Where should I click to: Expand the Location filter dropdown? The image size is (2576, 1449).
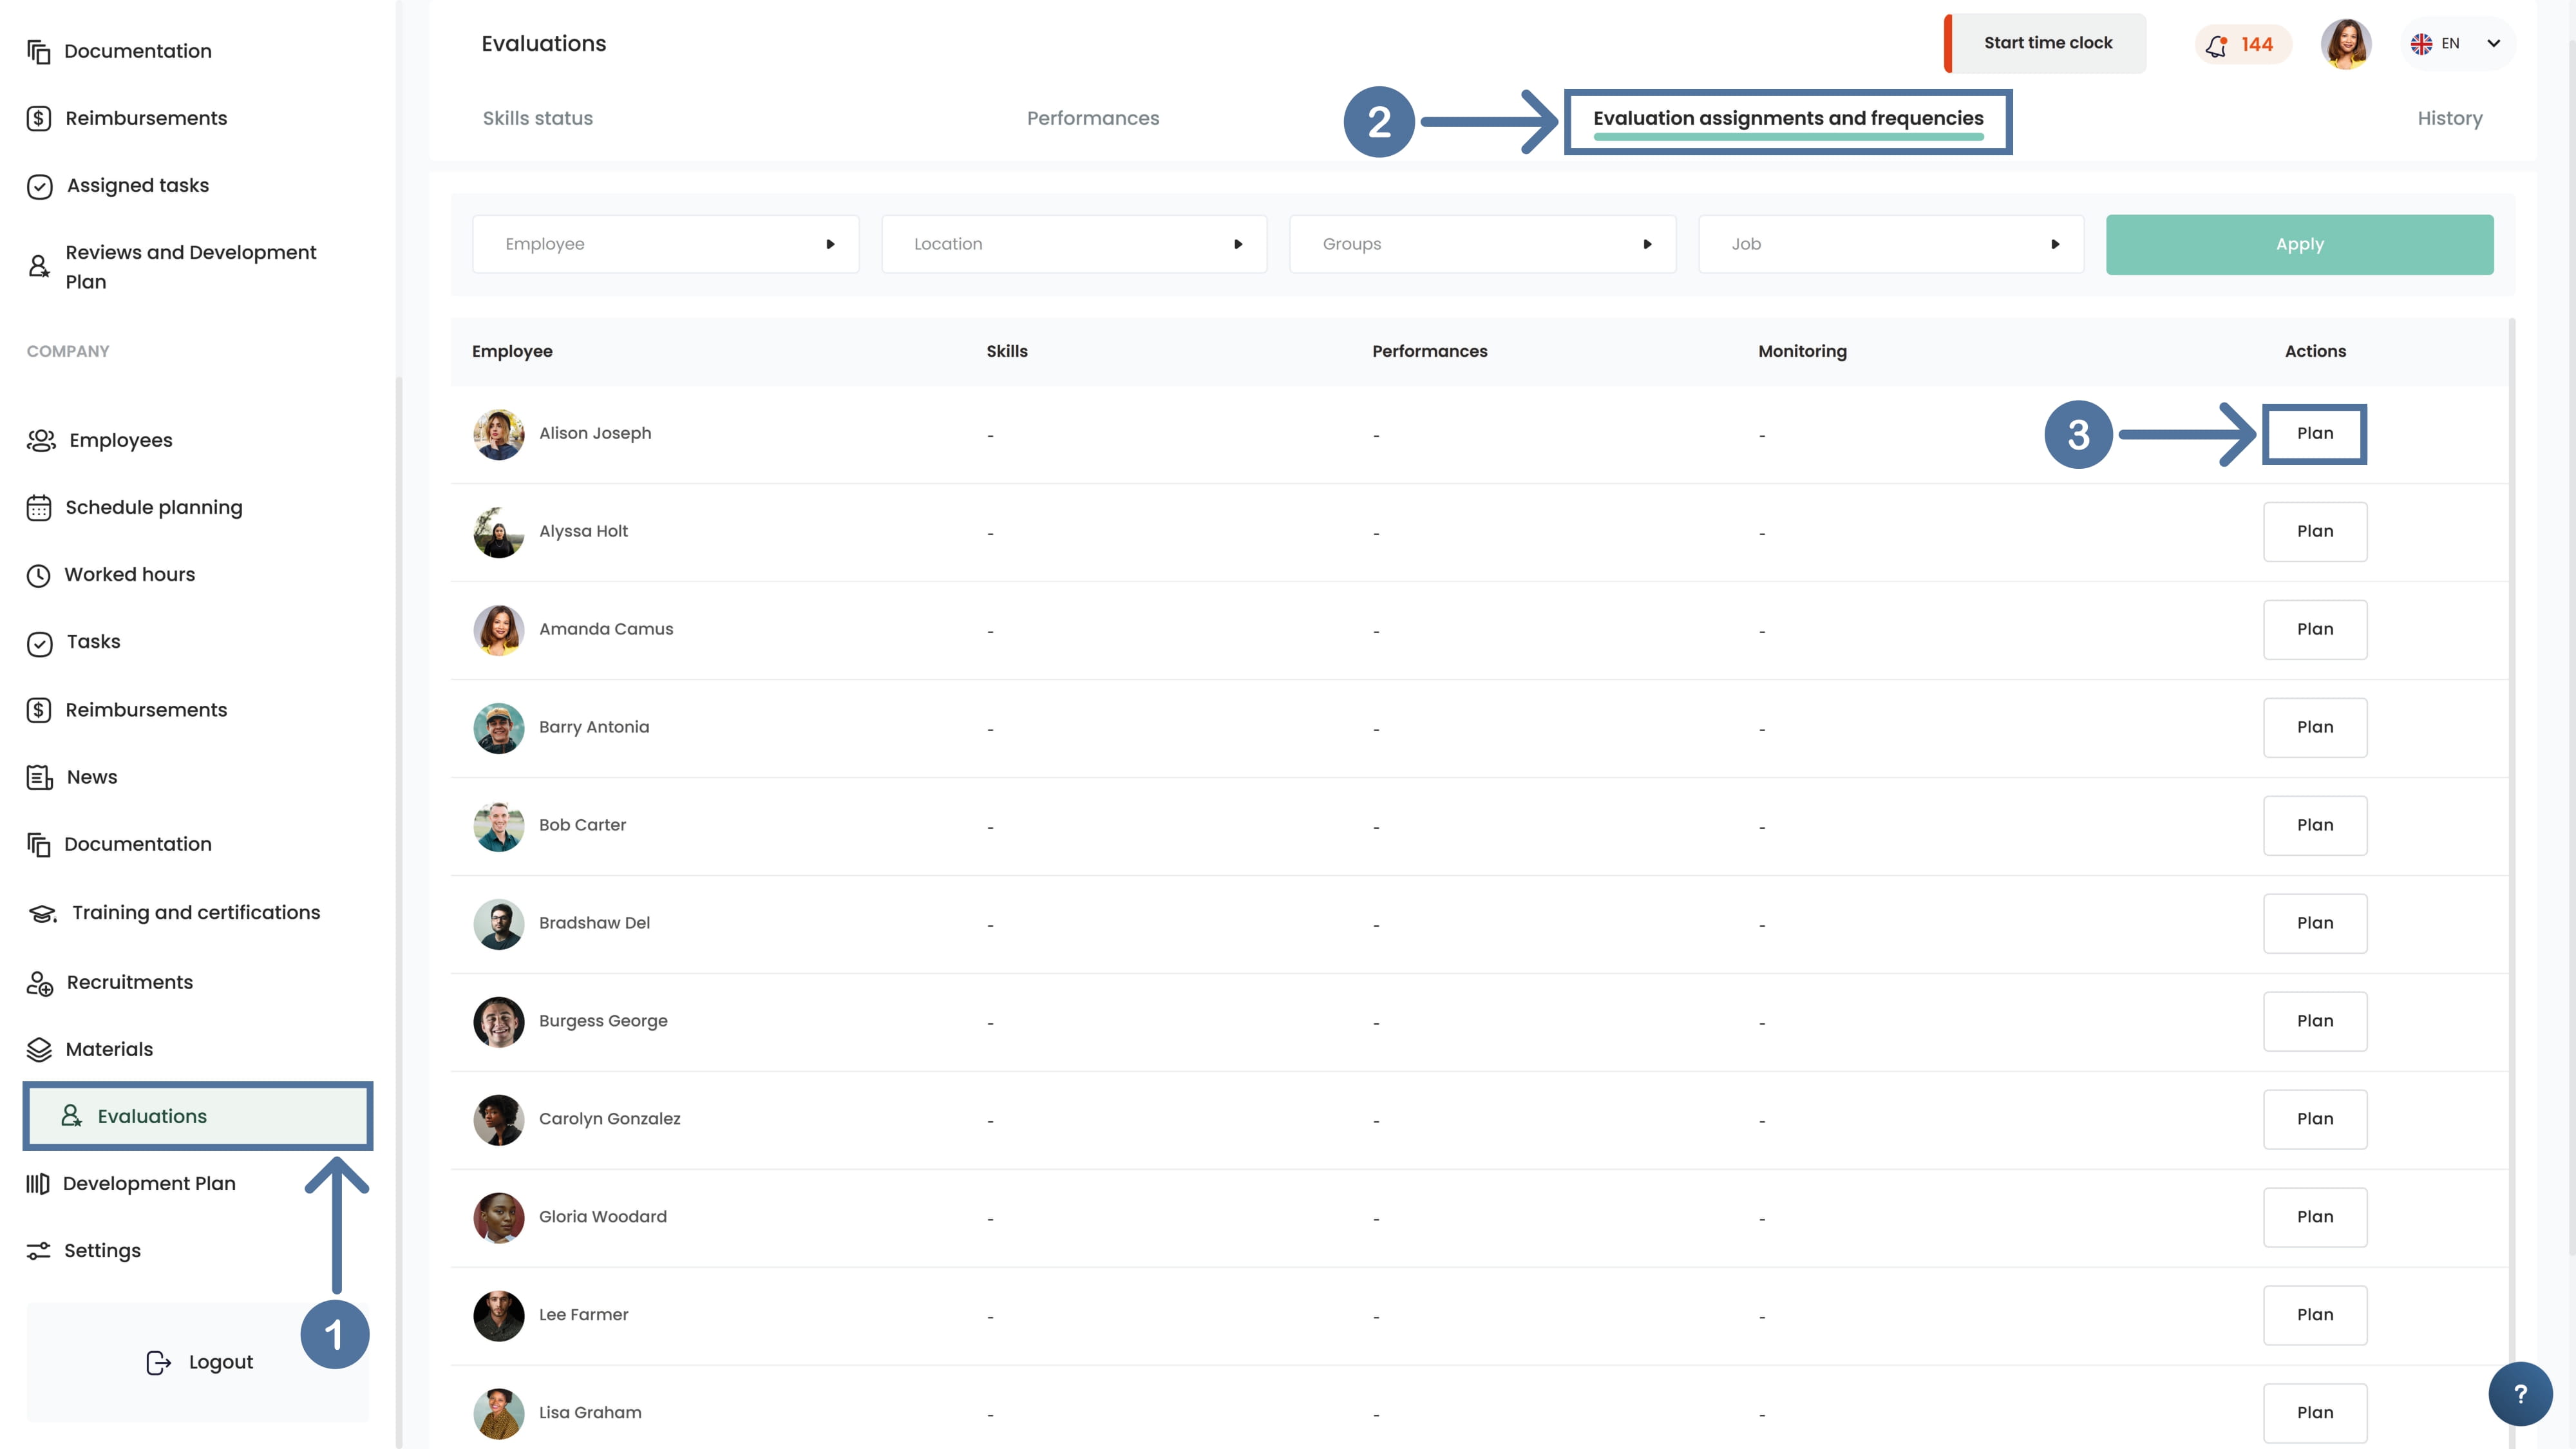[1074, 244]
